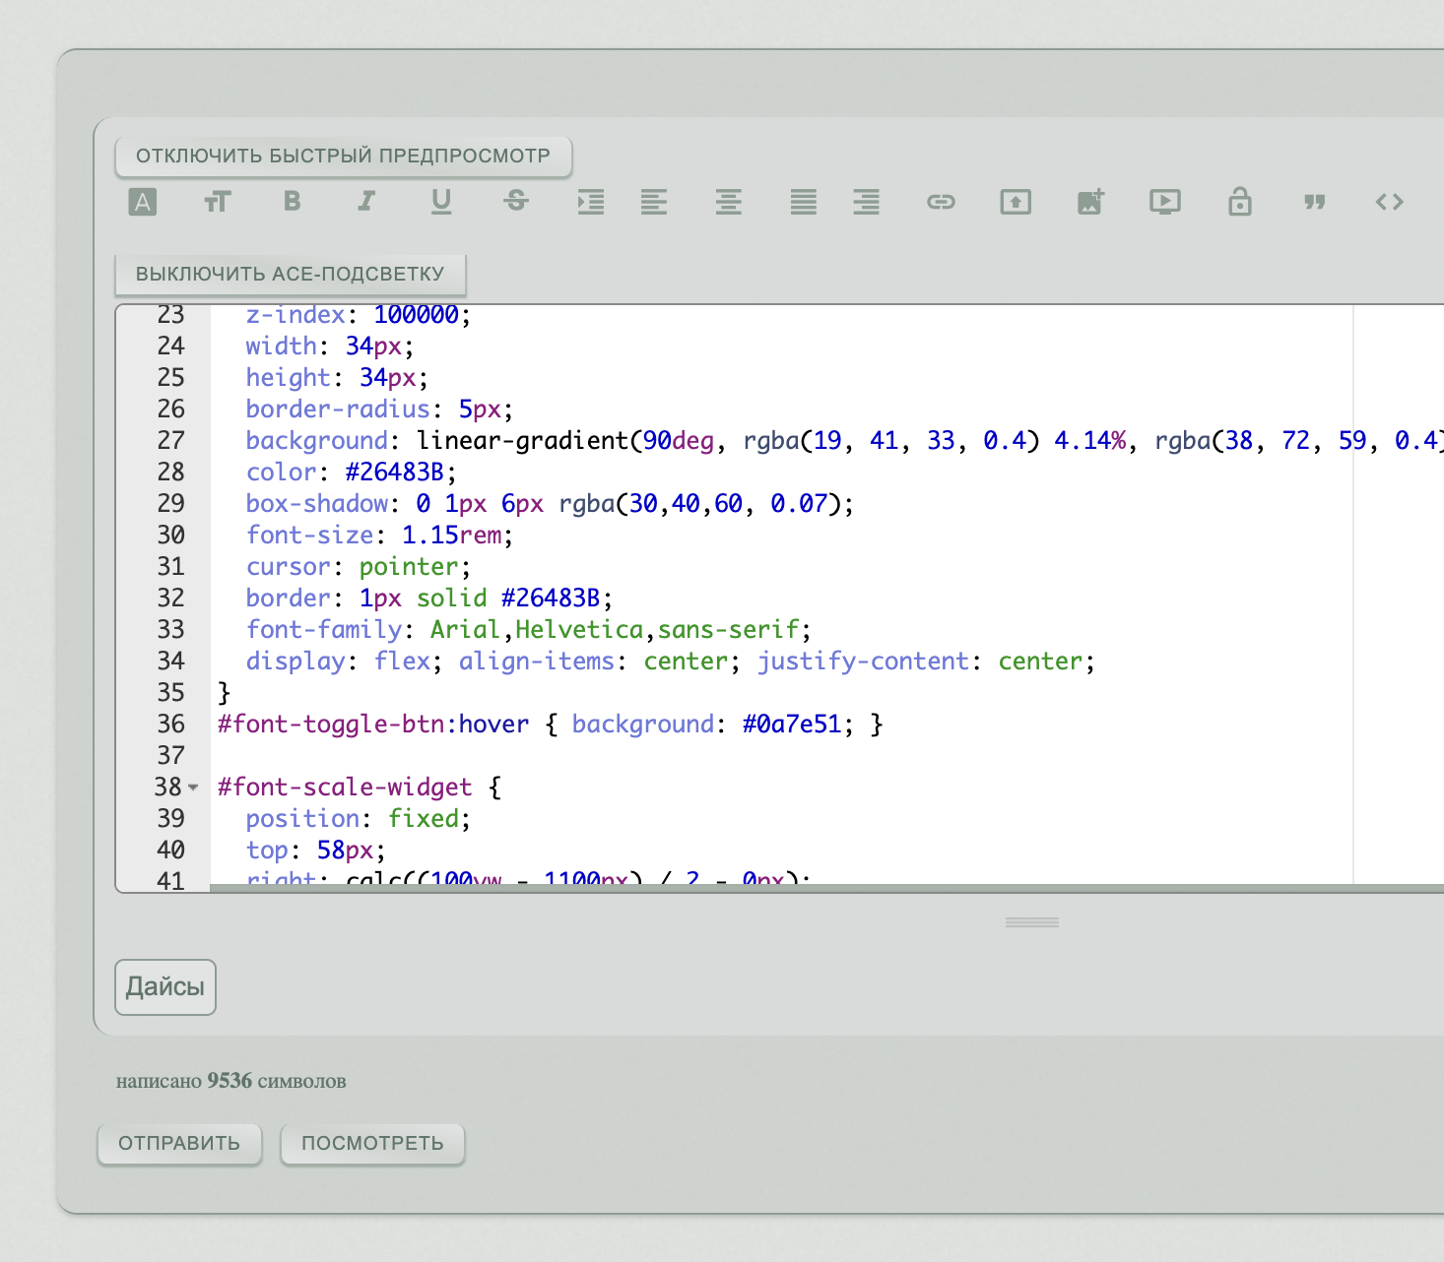
Task: Click line number 35 with the closing brace
Action: (x=171, y=692)
